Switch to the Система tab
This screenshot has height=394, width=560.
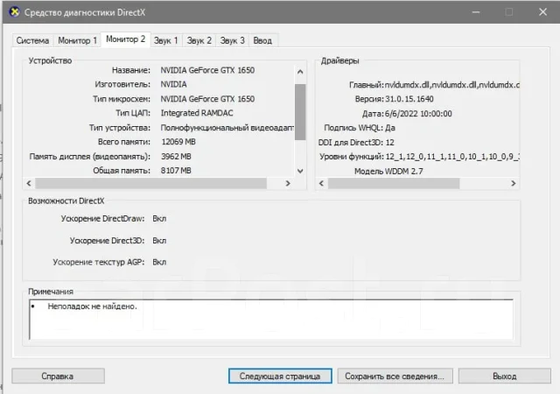[33, 40]
